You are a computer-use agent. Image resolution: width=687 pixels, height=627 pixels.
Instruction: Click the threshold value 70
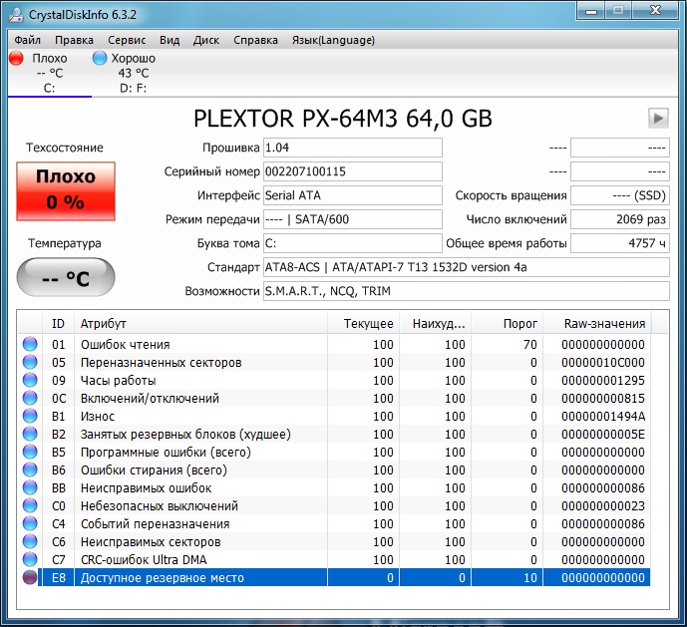[x=529, y=344]
